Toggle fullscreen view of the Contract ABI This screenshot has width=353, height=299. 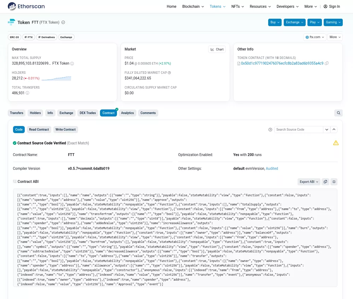[x=334, y=182]
